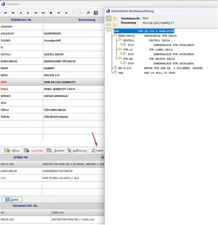Open the Detail button

coord(12,199)
